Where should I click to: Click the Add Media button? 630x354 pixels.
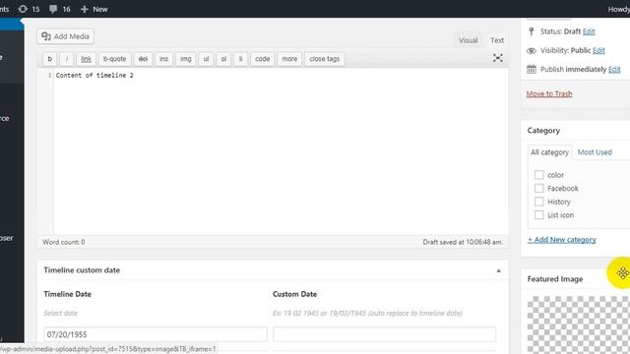[x=66, y=36]
